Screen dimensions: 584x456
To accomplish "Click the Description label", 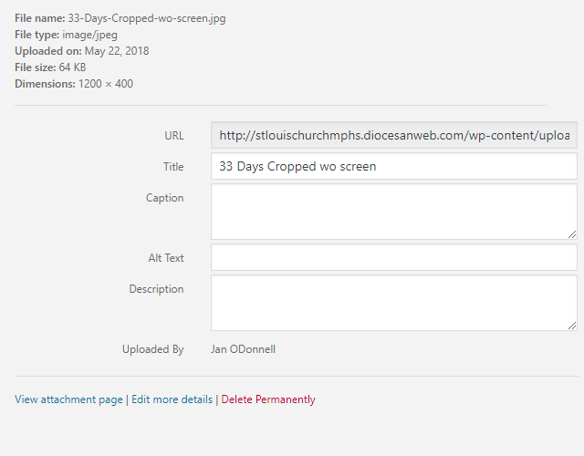I will click(156, 289).
